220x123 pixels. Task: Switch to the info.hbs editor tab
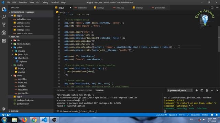click(120, 8)
